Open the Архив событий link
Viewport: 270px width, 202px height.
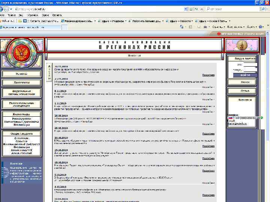click(21, 153)
